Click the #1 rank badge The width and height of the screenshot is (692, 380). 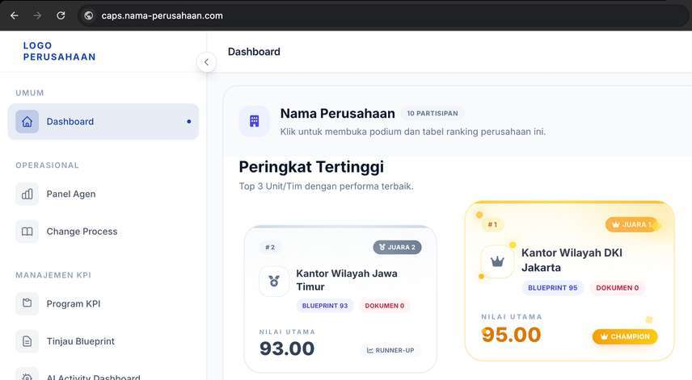[x=492, y=224]
